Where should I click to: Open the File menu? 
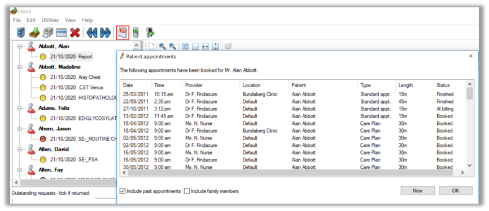(17, 20)
